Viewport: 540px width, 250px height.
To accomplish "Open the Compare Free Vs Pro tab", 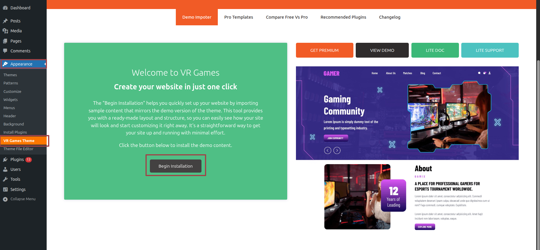I will point(287,17).
